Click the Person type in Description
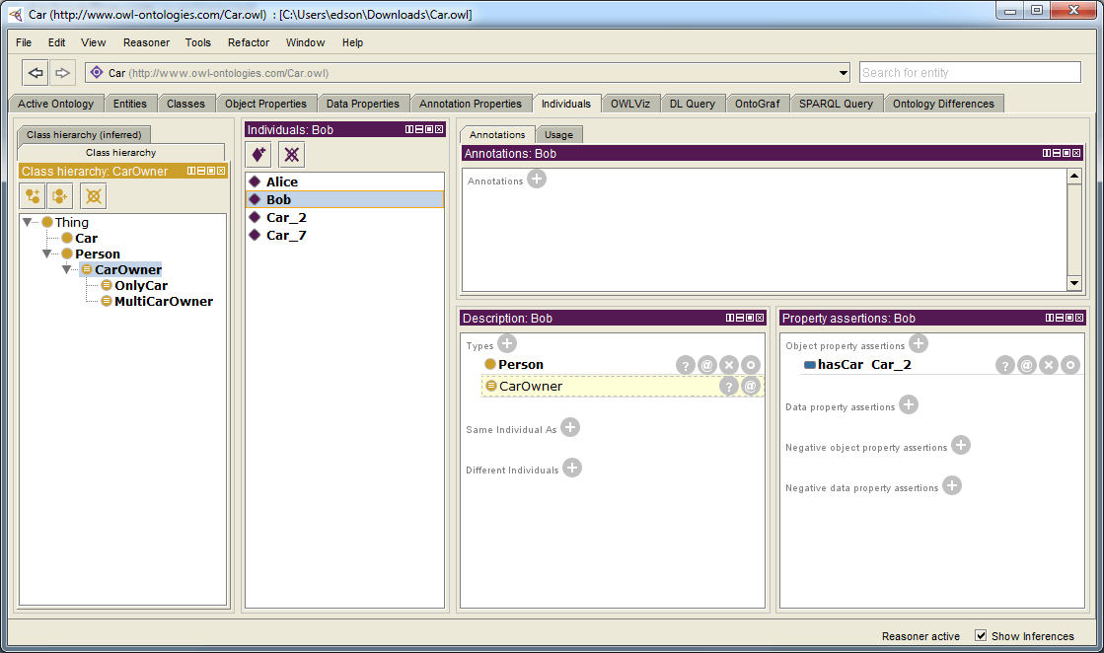 [520, 365]
